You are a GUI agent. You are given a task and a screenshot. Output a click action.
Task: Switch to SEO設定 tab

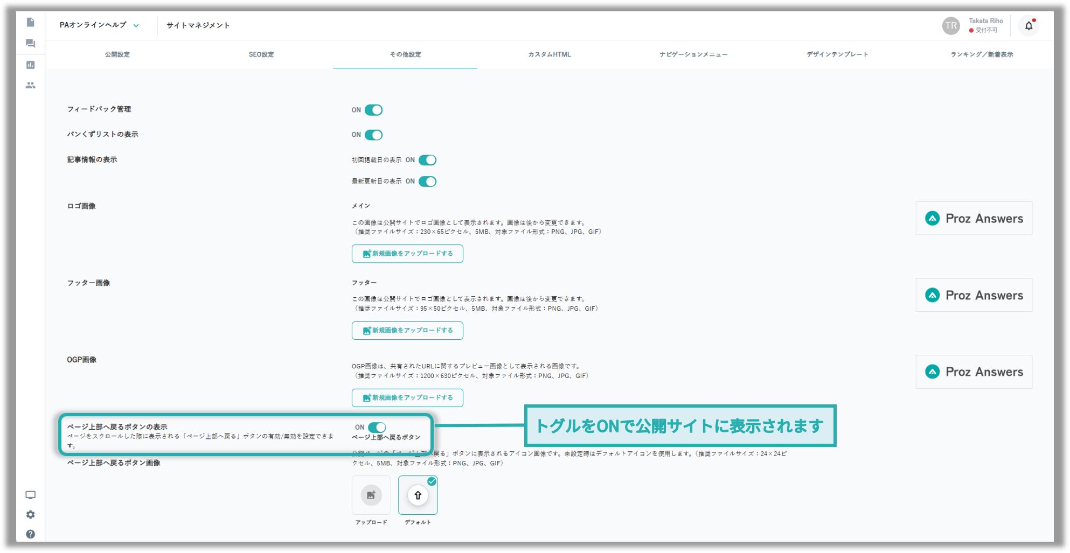coord(261,54)
